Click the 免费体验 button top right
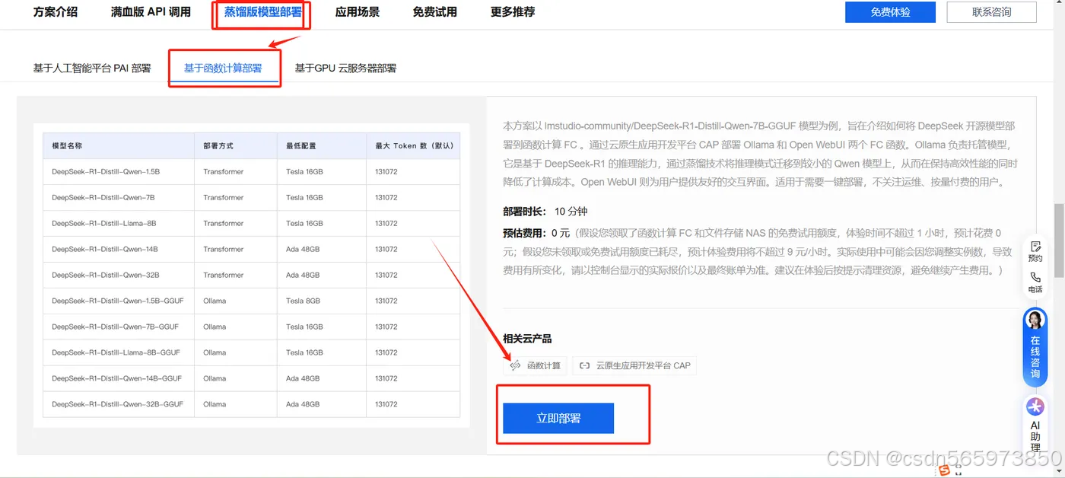The image size is (1065, 478). pyautogui.click(x=889, y=12)
